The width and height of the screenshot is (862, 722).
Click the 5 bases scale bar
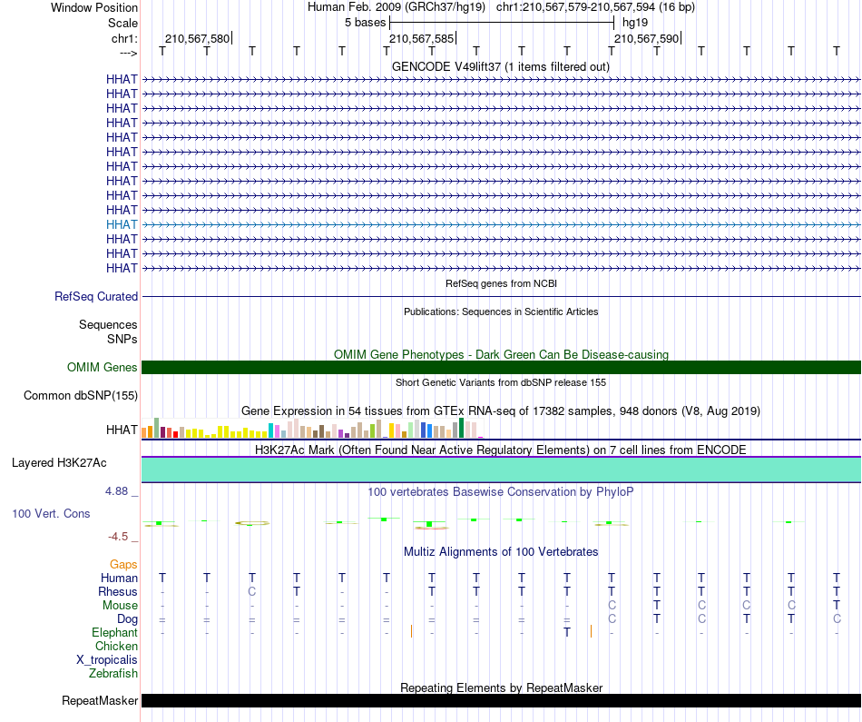point(502,23)
